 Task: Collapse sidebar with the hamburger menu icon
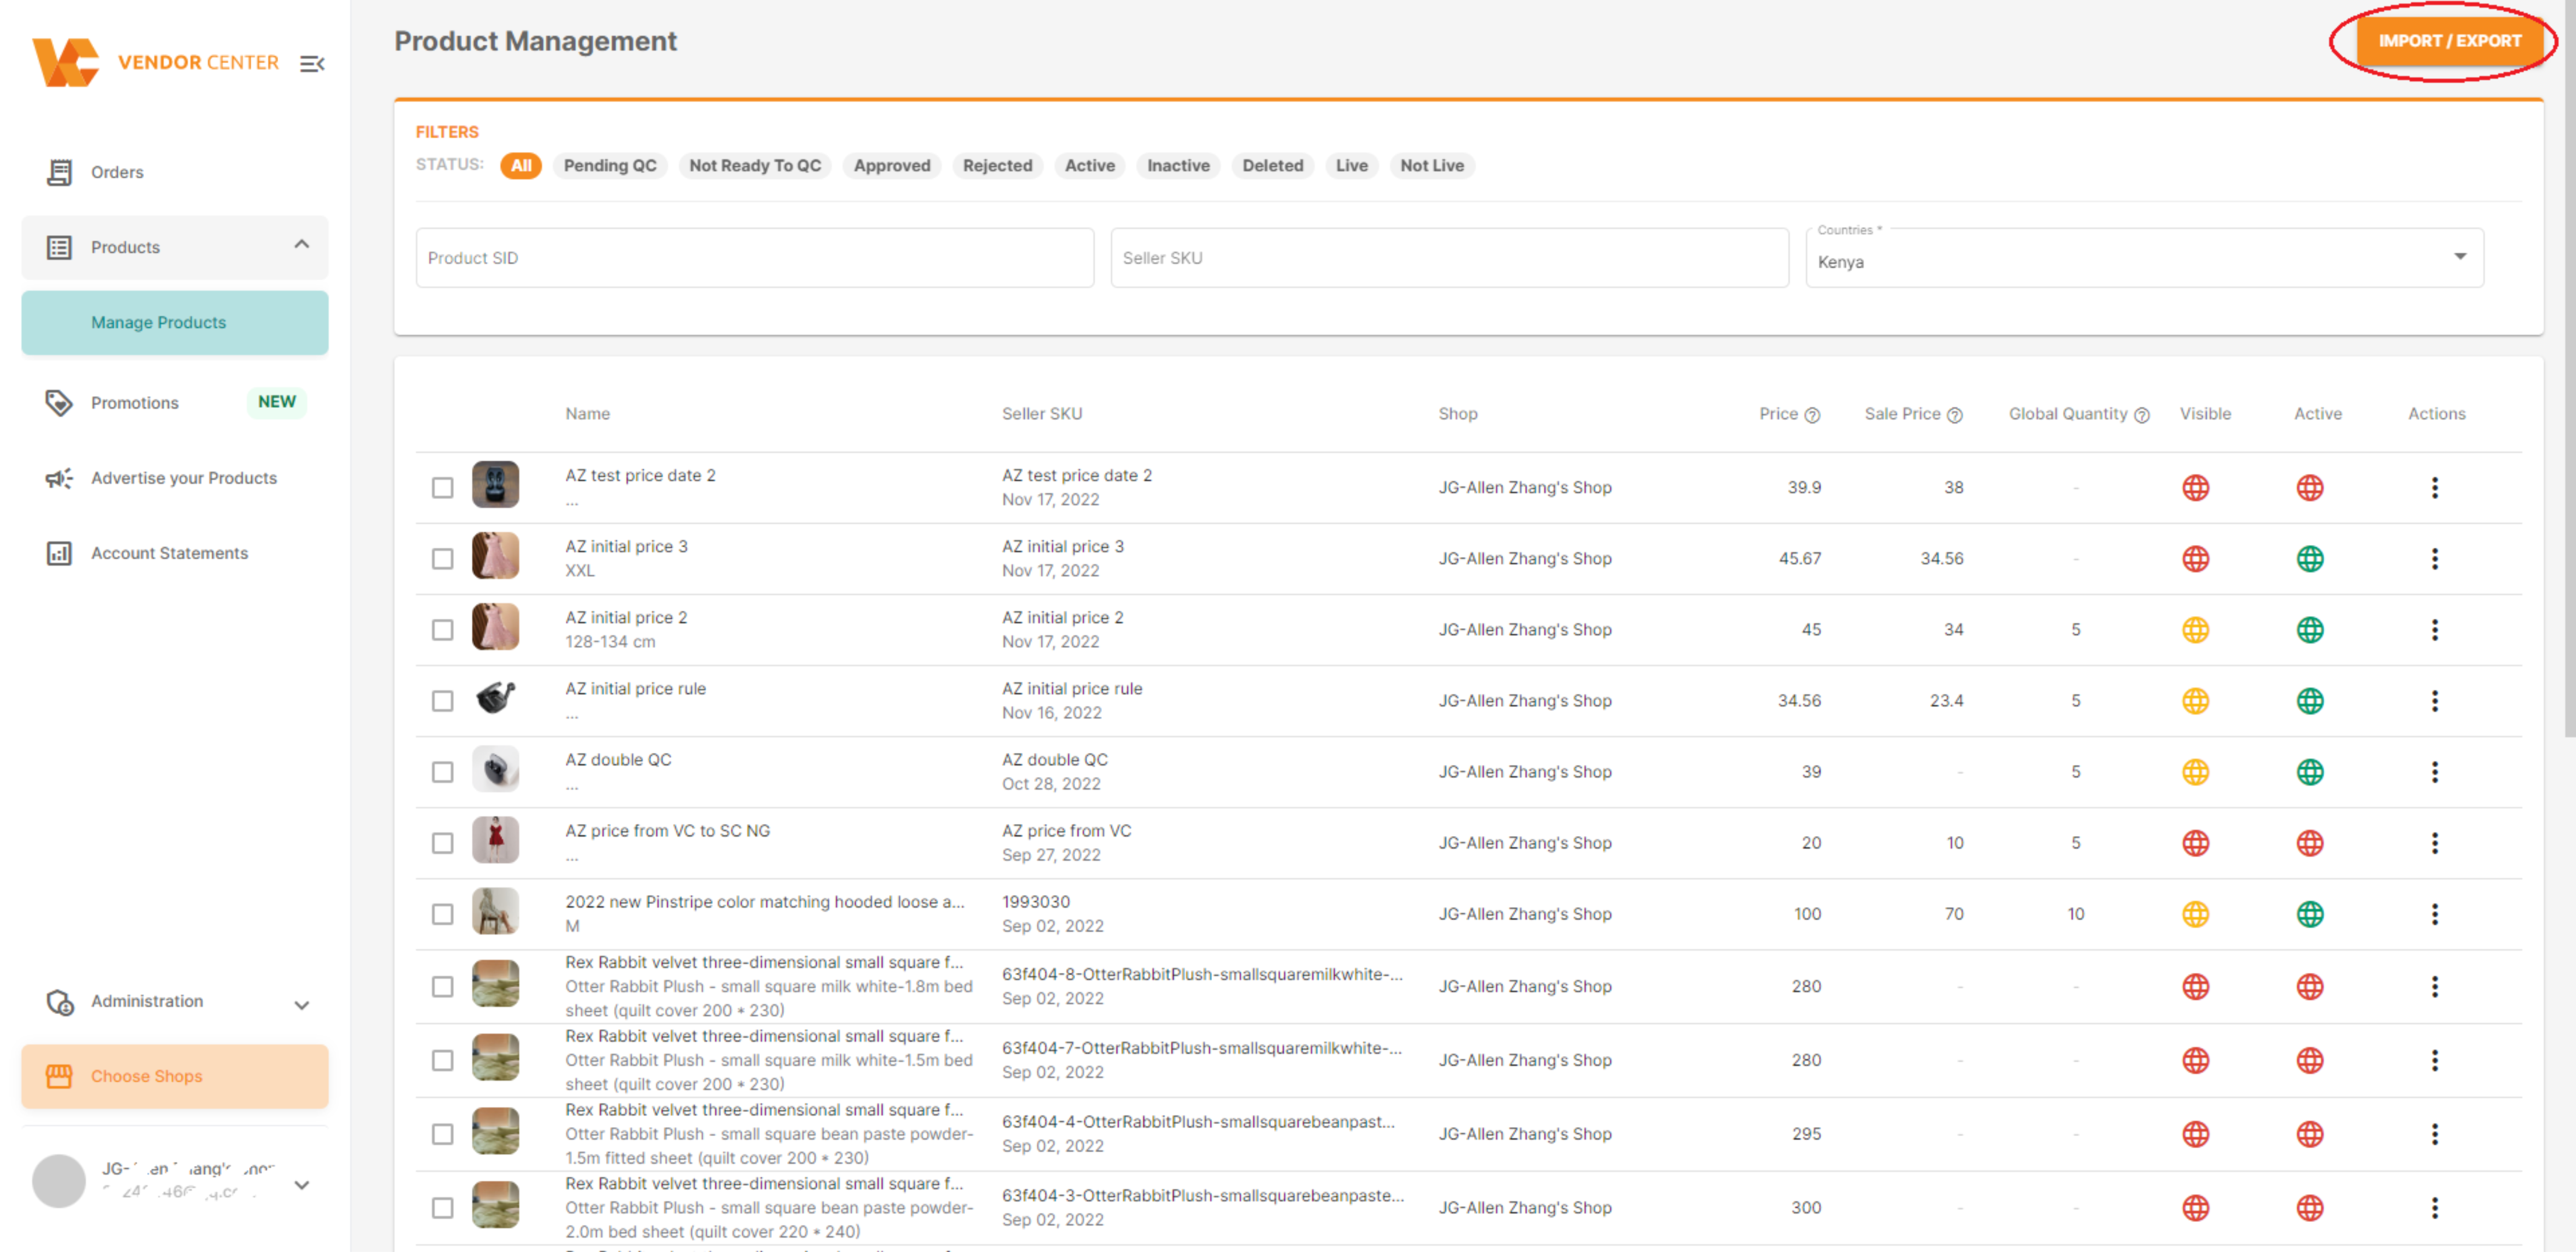click(x=312, y=64)
